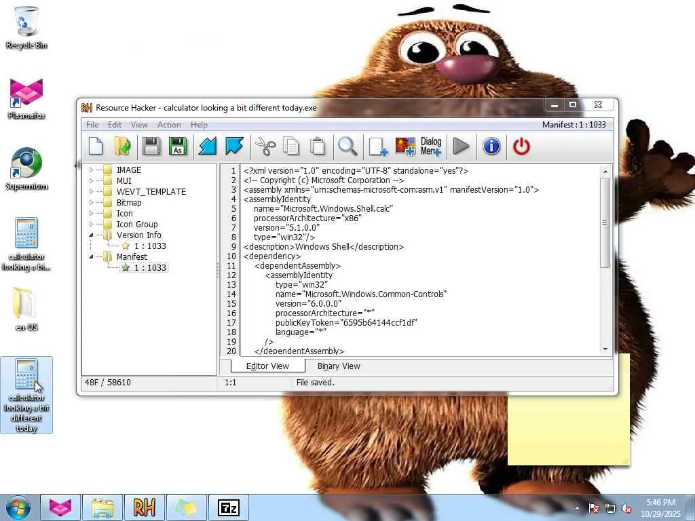This screenshot has width=695, height=521.
Task: Click the sticky notes taskbar icon
Action: click(186, 507)
